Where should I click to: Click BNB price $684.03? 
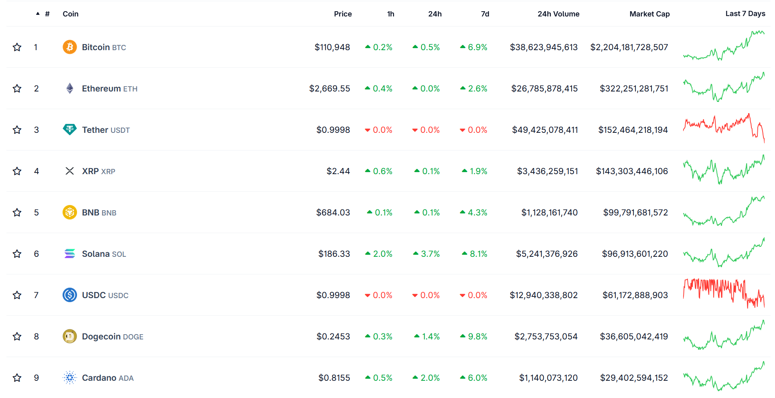[333, 213]
